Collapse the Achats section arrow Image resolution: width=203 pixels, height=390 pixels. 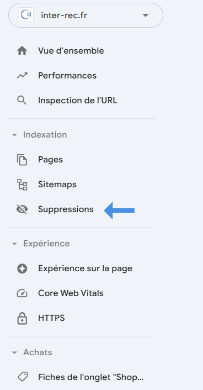click(14, 352)
